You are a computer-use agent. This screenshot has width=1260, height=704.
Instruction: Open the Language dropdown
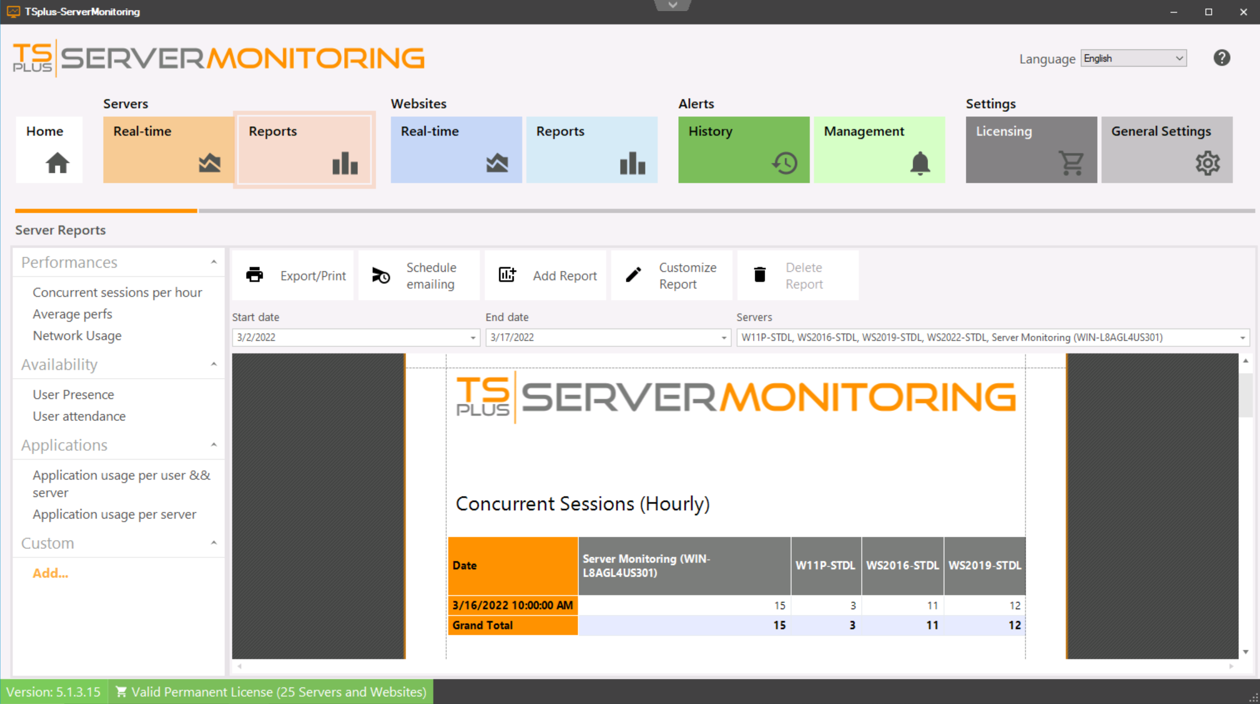click(x=1133, y=58)
